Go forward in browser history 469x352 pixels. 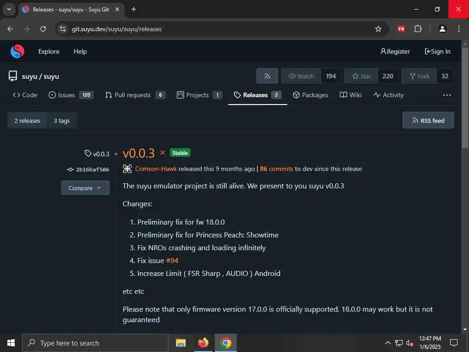coord(27,29)
